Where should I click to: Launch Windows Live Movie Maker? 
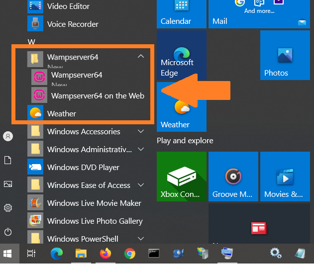pos(94,203)
